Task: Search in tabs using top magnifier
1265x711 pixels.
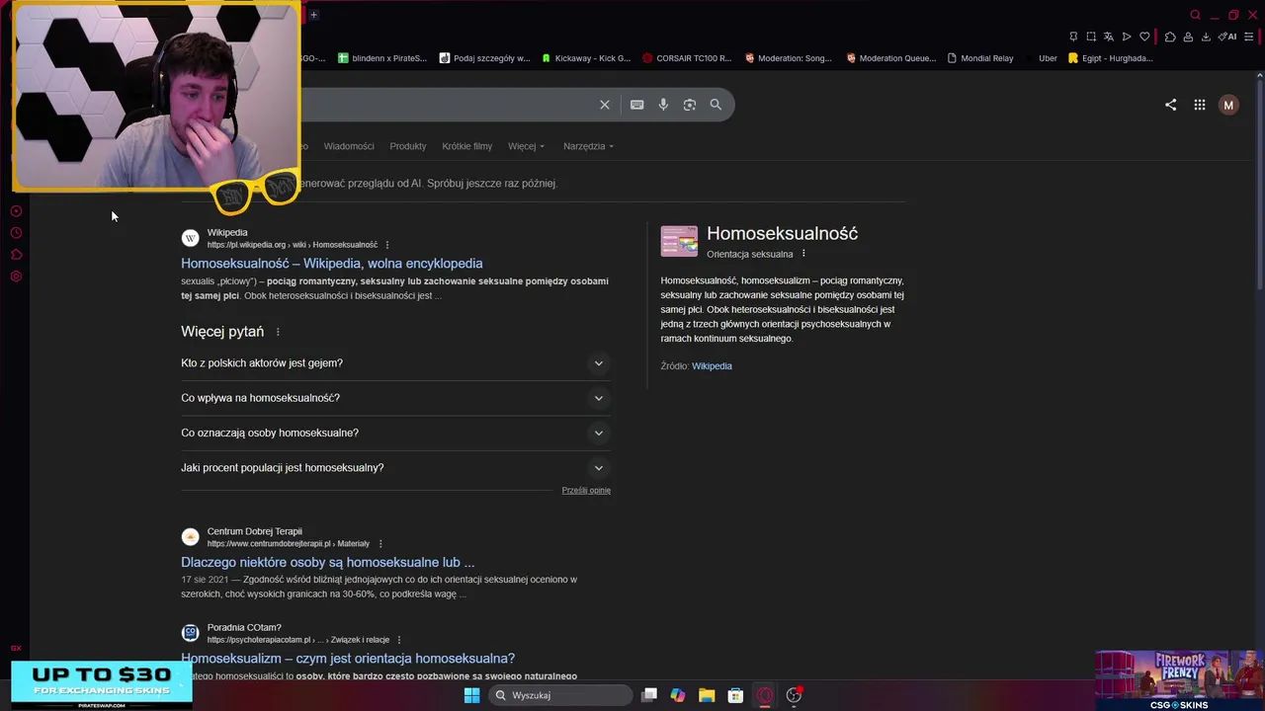Action: click(x=1195, y=15)
